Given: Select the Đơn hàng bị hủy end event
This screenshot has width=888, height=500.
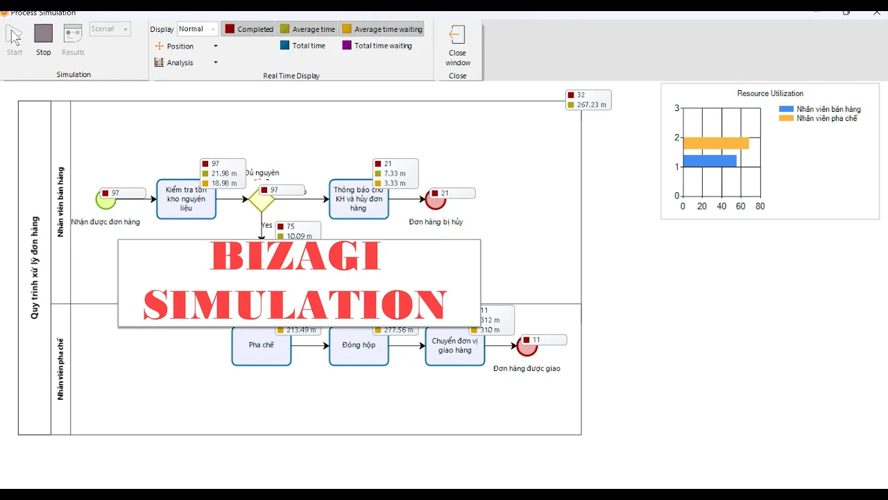Looking at the screenshot, I should coord(435,199).
